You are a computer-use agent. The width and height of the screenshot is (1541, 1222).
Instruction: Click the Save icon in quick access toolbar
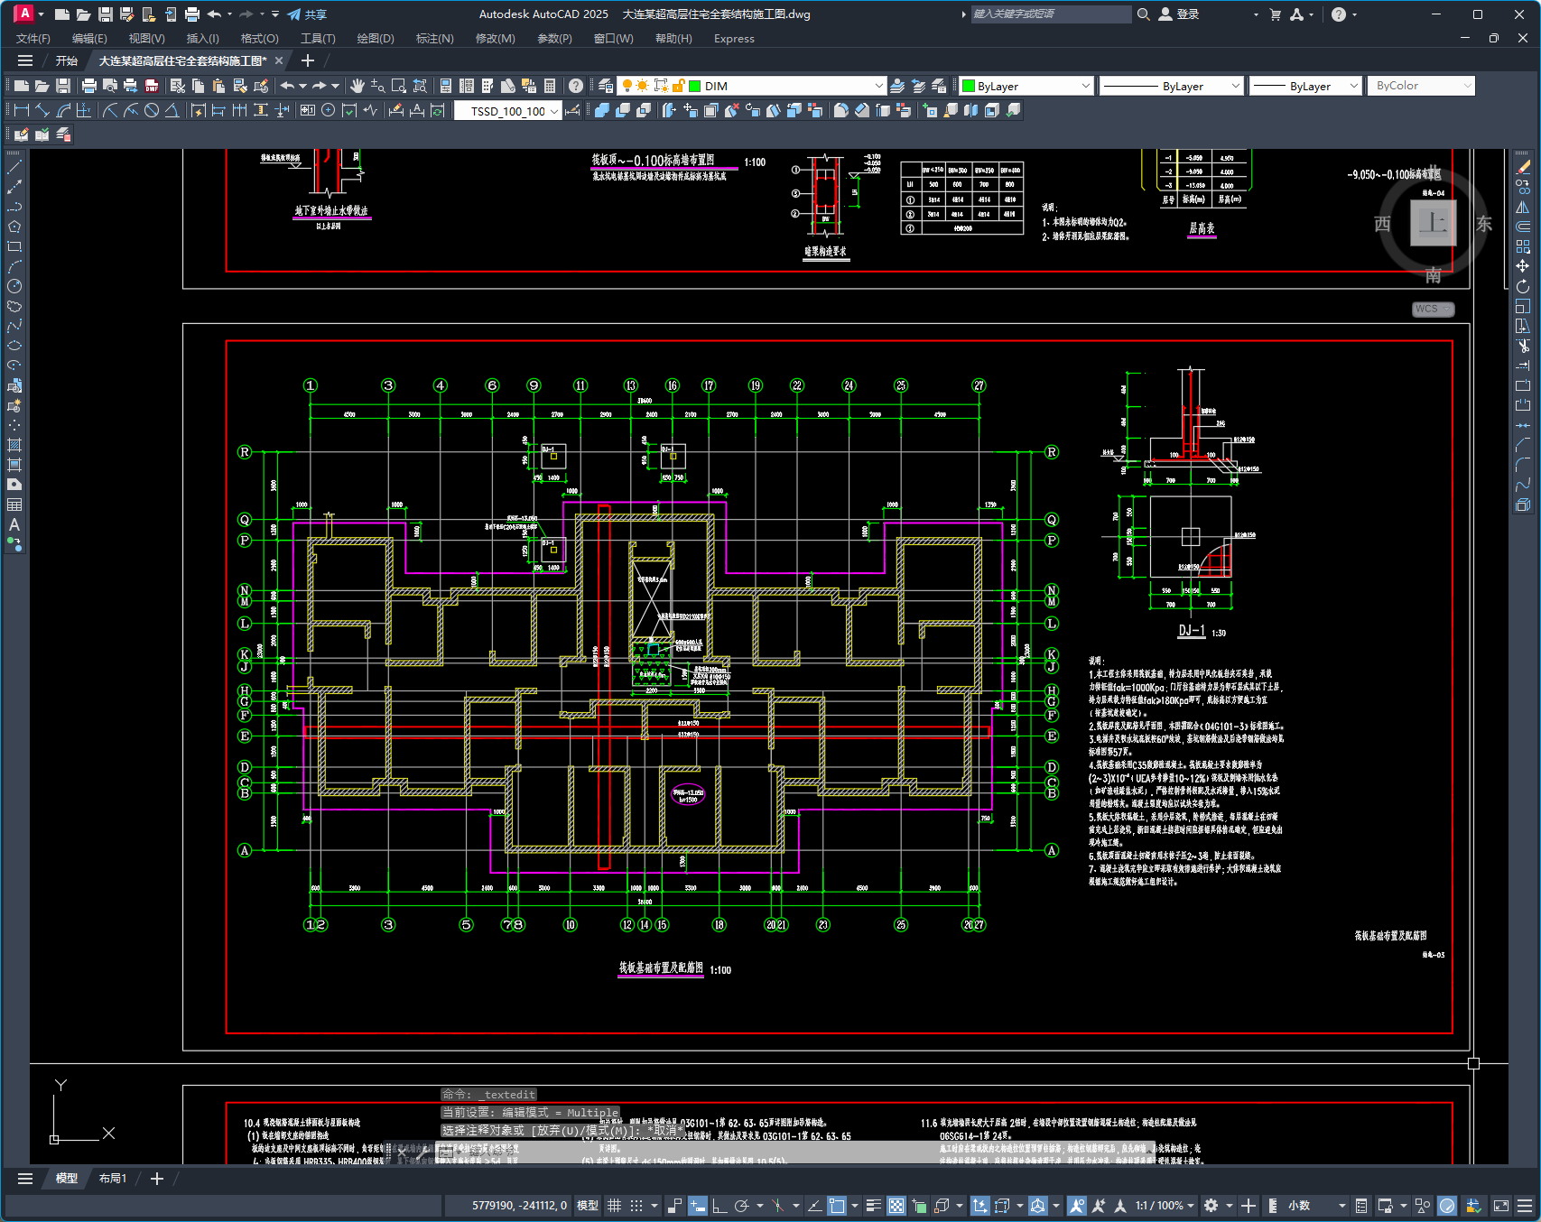105,14
